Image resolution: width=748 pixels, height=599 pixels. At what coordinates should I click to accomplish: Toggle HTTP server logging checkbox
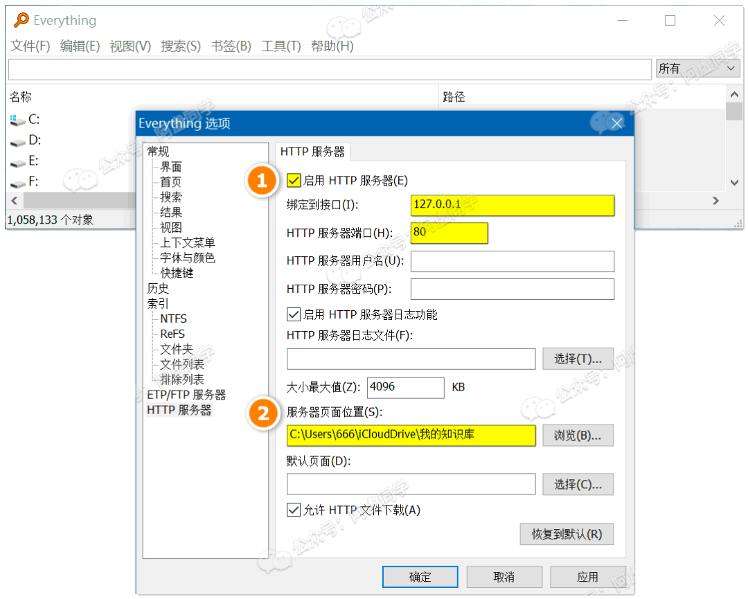(x=294, y=314)
